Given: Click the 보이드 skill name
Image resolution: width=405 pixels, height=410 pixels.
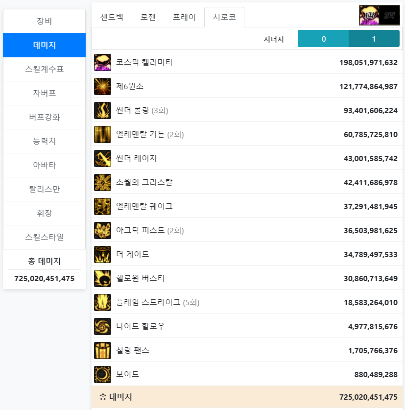Looking at the screenshot, I should coord(127,374).
